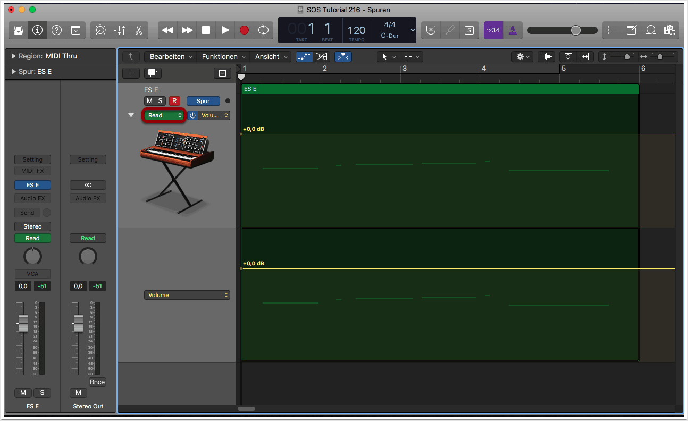688x421 pixels.
Task: Open the Note Pad panel
Action: (x=631, y=30)
